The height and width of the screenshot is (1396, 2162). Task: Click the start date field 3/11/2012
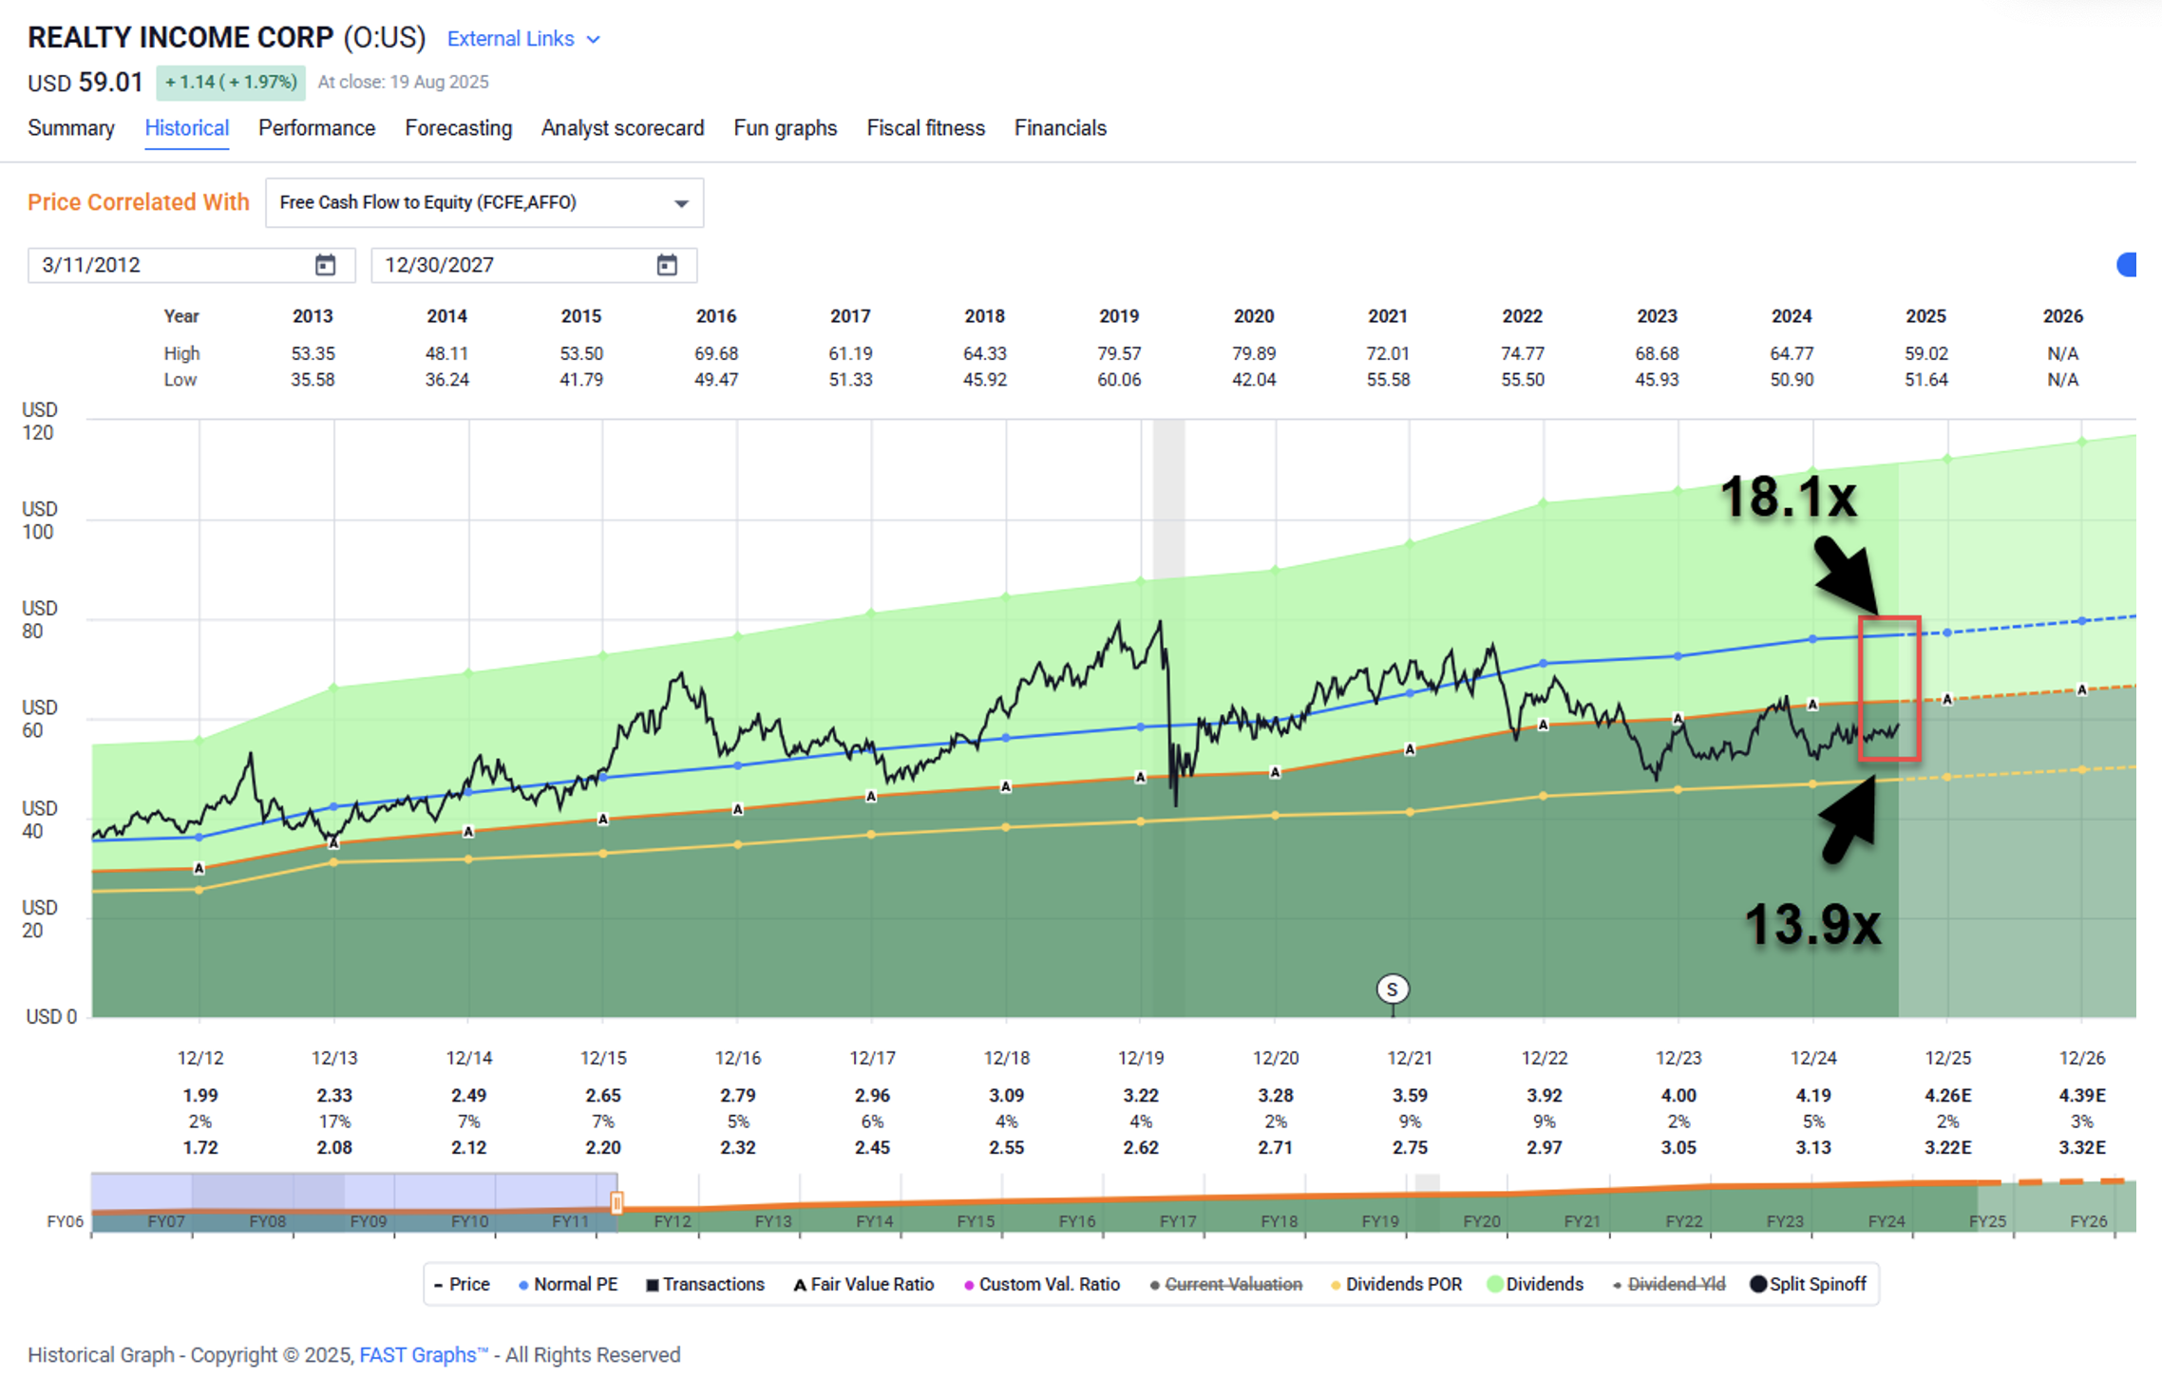(x=191, y=265)
